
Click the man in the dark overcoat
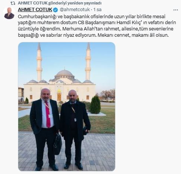74,129
